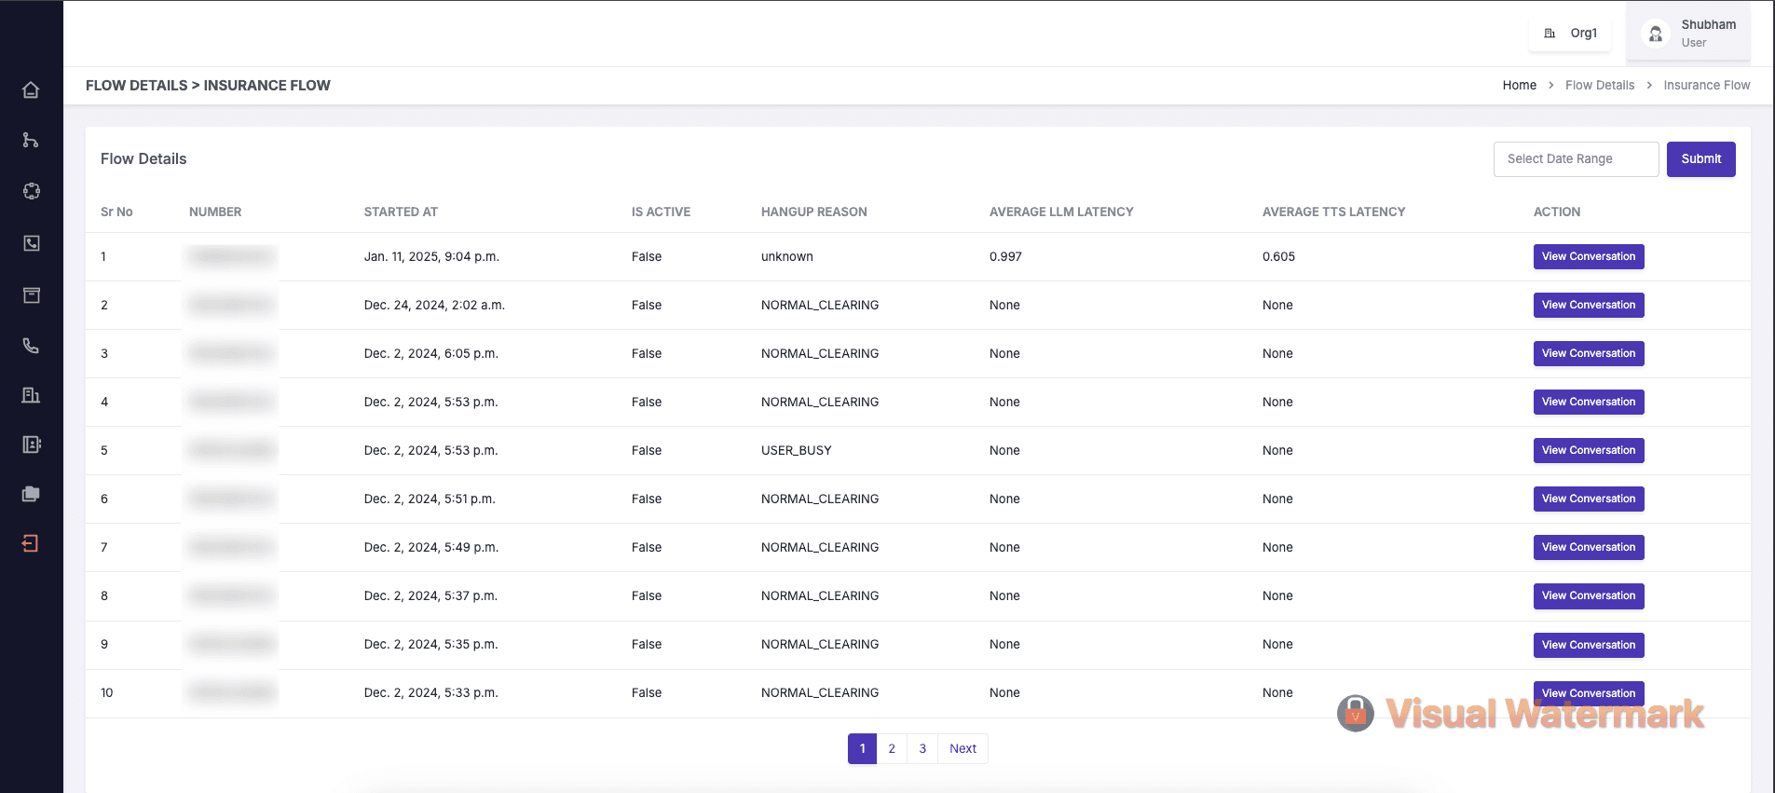
Task: Click the contacts book icon in sidebar
Action: tap(31, 444)
